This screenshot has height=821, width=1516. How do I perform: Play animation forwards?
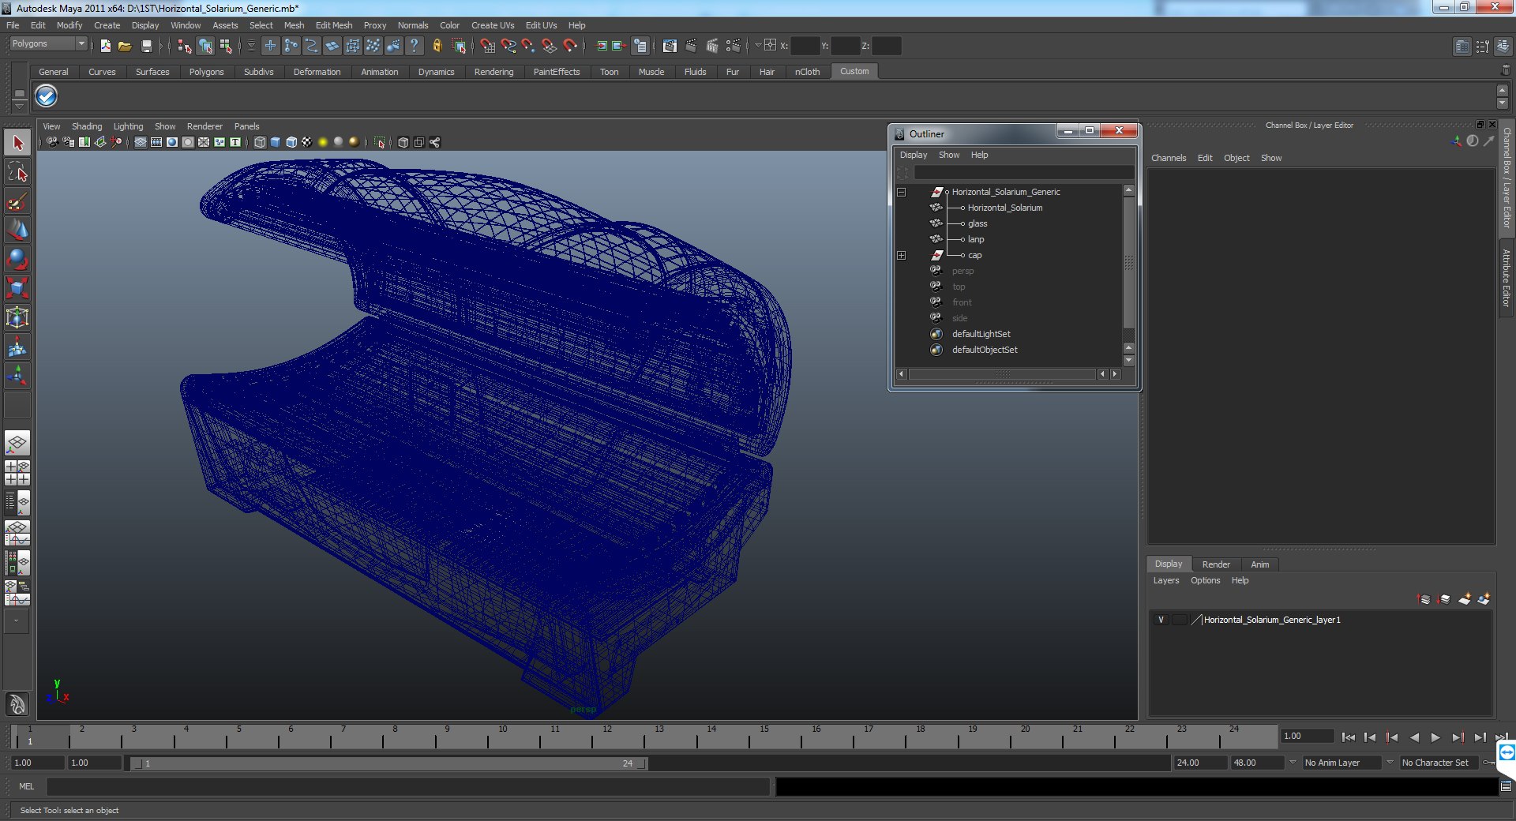click(1435, 737)
